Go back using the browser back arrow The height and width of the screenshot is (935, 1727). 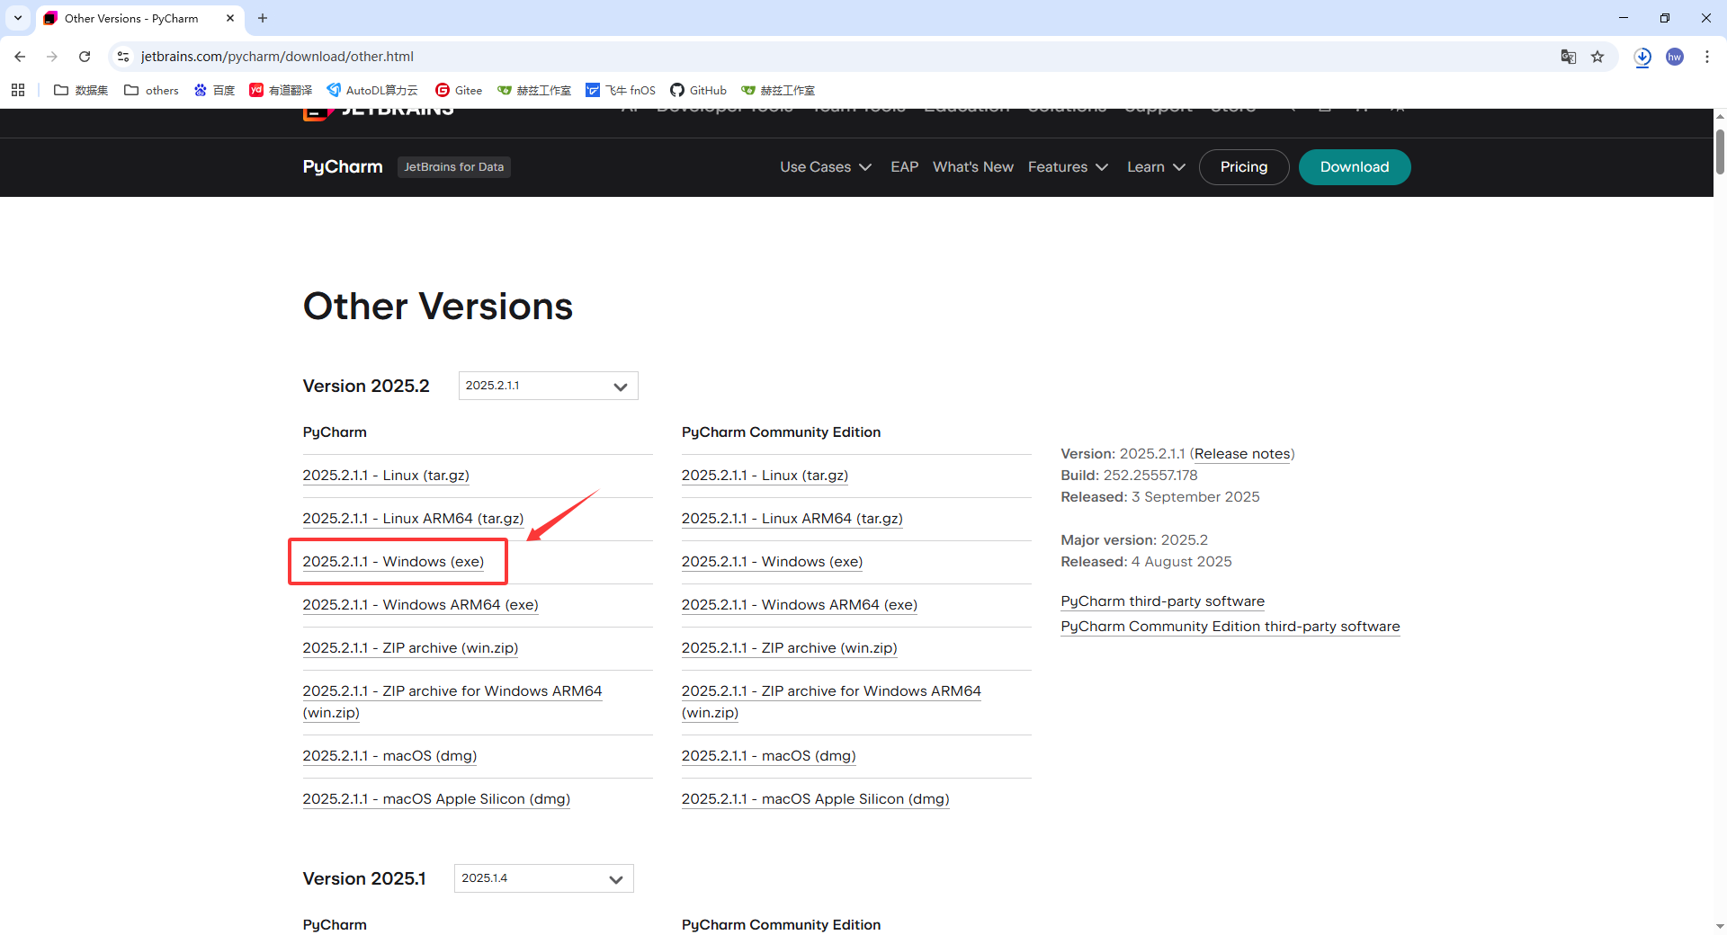[x=20, y=57]
